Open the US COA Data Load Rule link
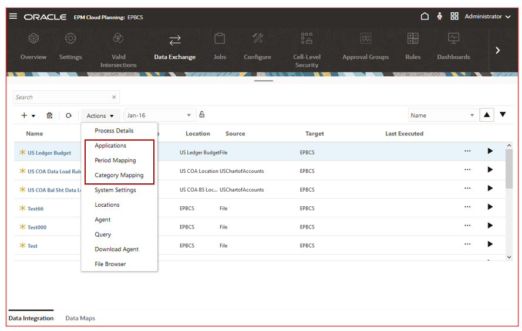522x331 pixels. coord(54,171)
